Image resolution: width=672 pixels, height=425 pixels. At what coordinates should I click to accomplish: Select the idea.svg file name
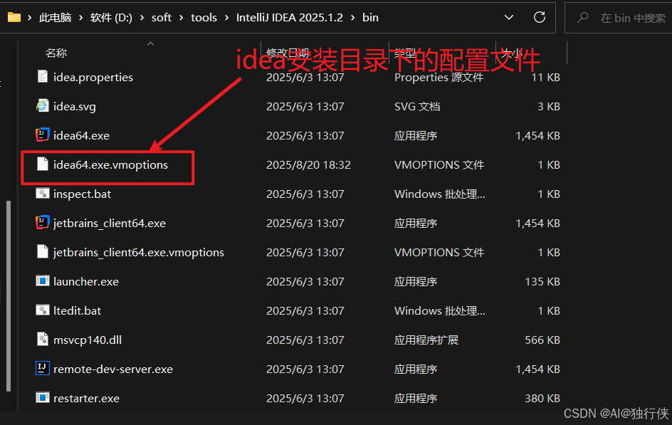(x=75, y=106)
